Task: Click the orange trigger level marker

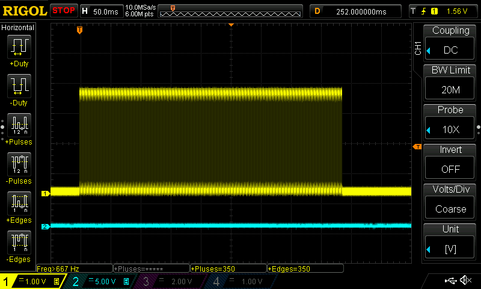Action: [x=417, y=147]
